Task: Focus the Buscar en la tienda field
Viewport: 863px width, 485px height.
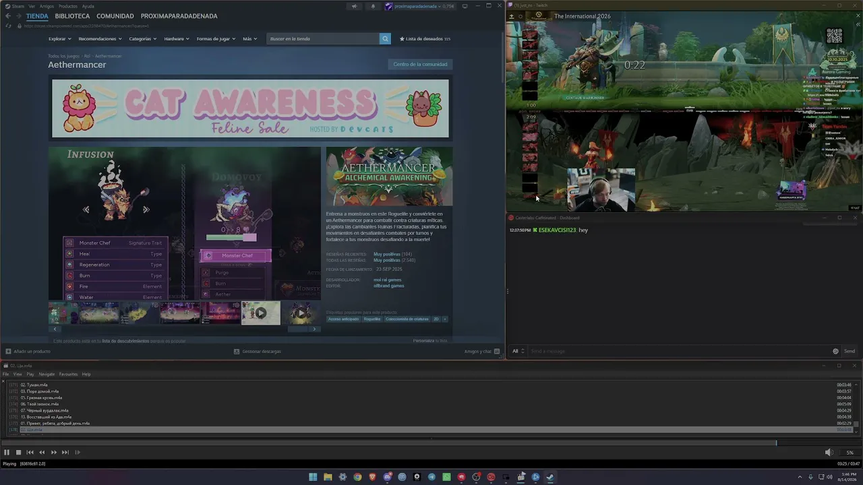Action: (x=324, y=38)
